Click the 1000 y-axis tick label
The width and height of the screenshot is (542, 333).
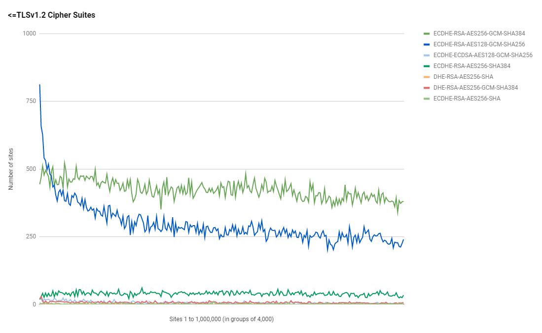(30, 33)
